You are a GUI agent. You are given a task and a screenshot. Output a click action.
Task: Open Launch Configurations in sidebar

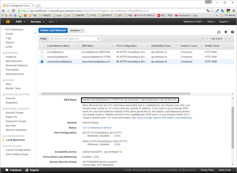pos(18,150)
